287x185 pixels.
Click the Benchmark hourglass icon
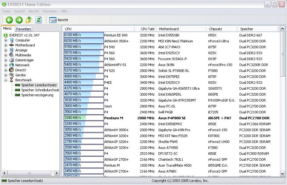click(12, 80)
